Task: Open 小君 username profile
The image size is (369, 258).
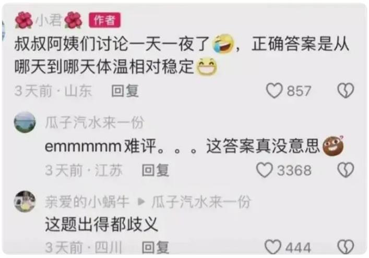Action: coord(49,20)
